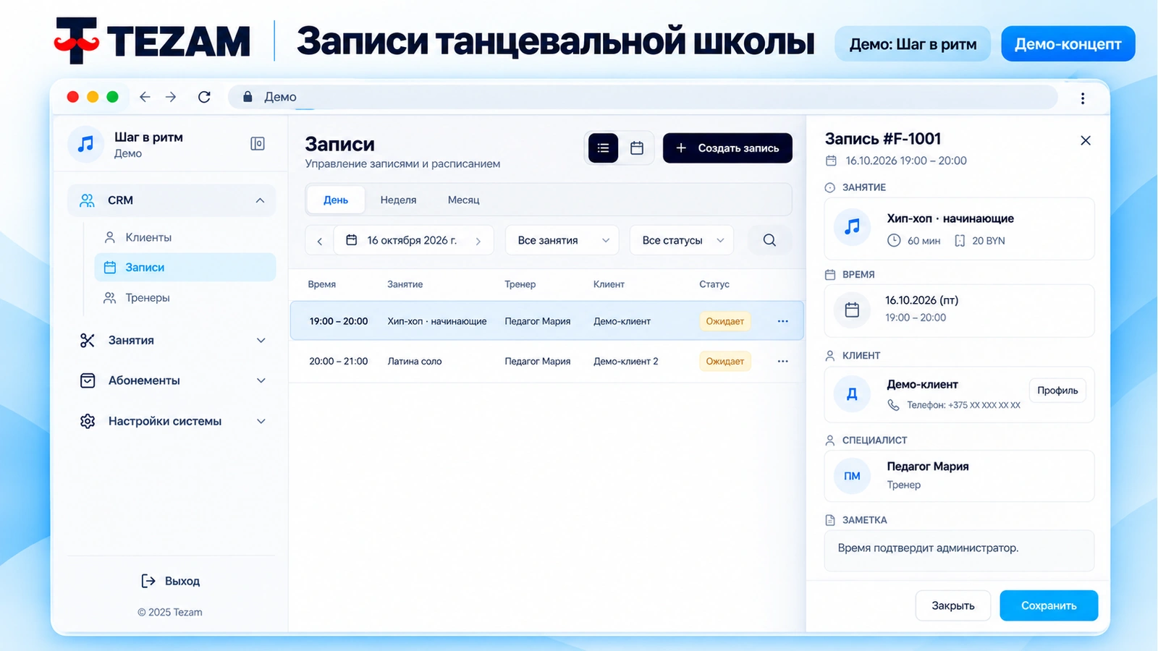The height and width of the screenshot is (651, 1158).
Task: Click the browser back arrow
Action: [x=145, y=97]
